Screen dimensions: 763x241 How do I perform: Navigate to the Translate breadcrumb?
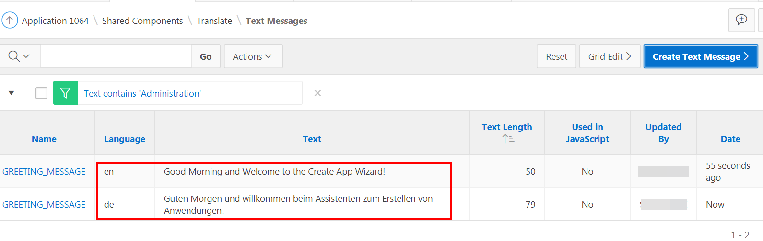point(214,21)
